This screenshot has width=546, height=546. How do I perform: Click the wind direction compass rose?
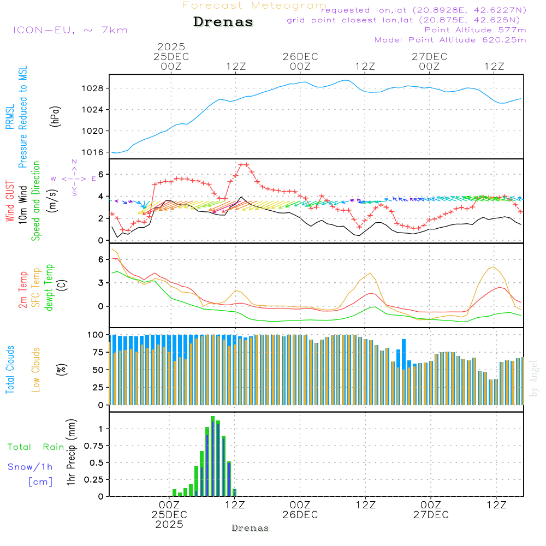(x=74, y=178)
